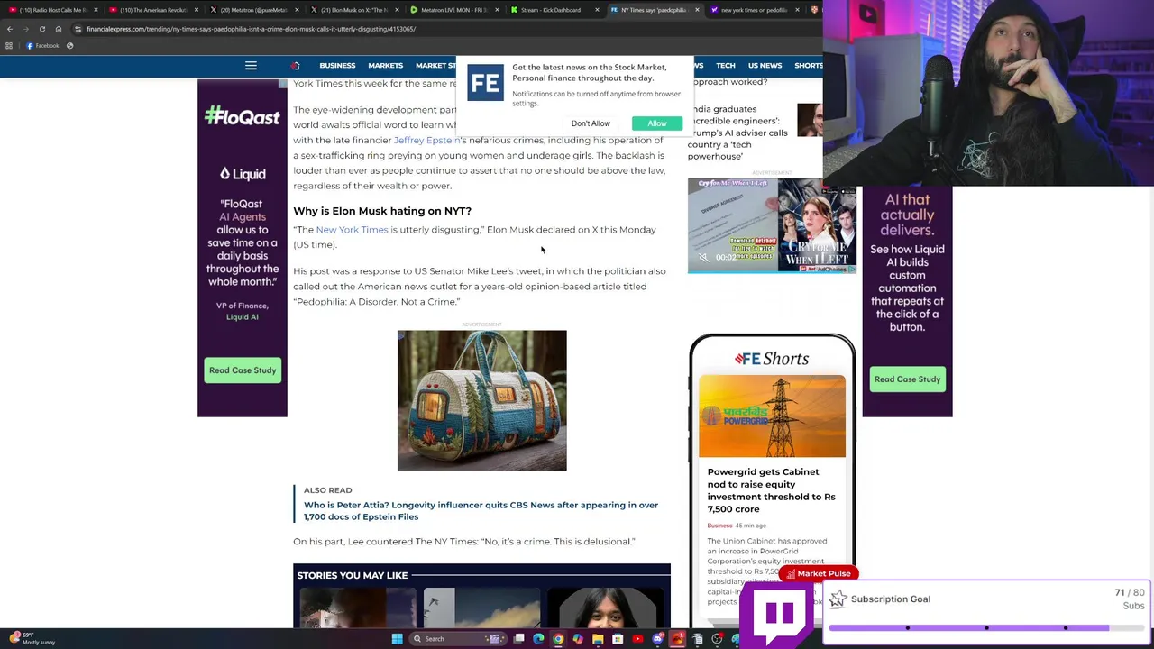The image size is (1154, 649).
Task: Open the OBS icon in taskbar
Action: pos(718,639)
